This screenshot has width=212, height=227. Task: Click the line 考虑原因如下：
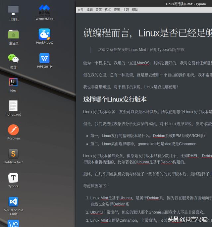pos(96,186)
